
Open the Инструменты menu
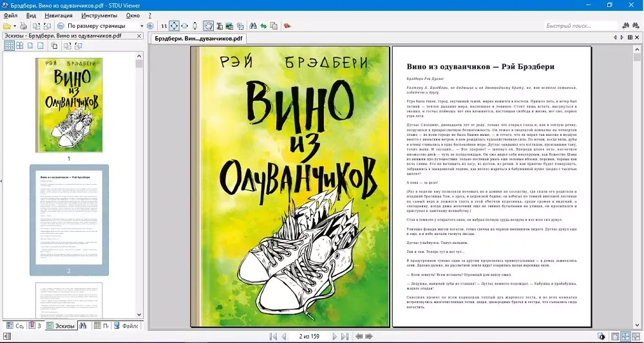(99, 15)
